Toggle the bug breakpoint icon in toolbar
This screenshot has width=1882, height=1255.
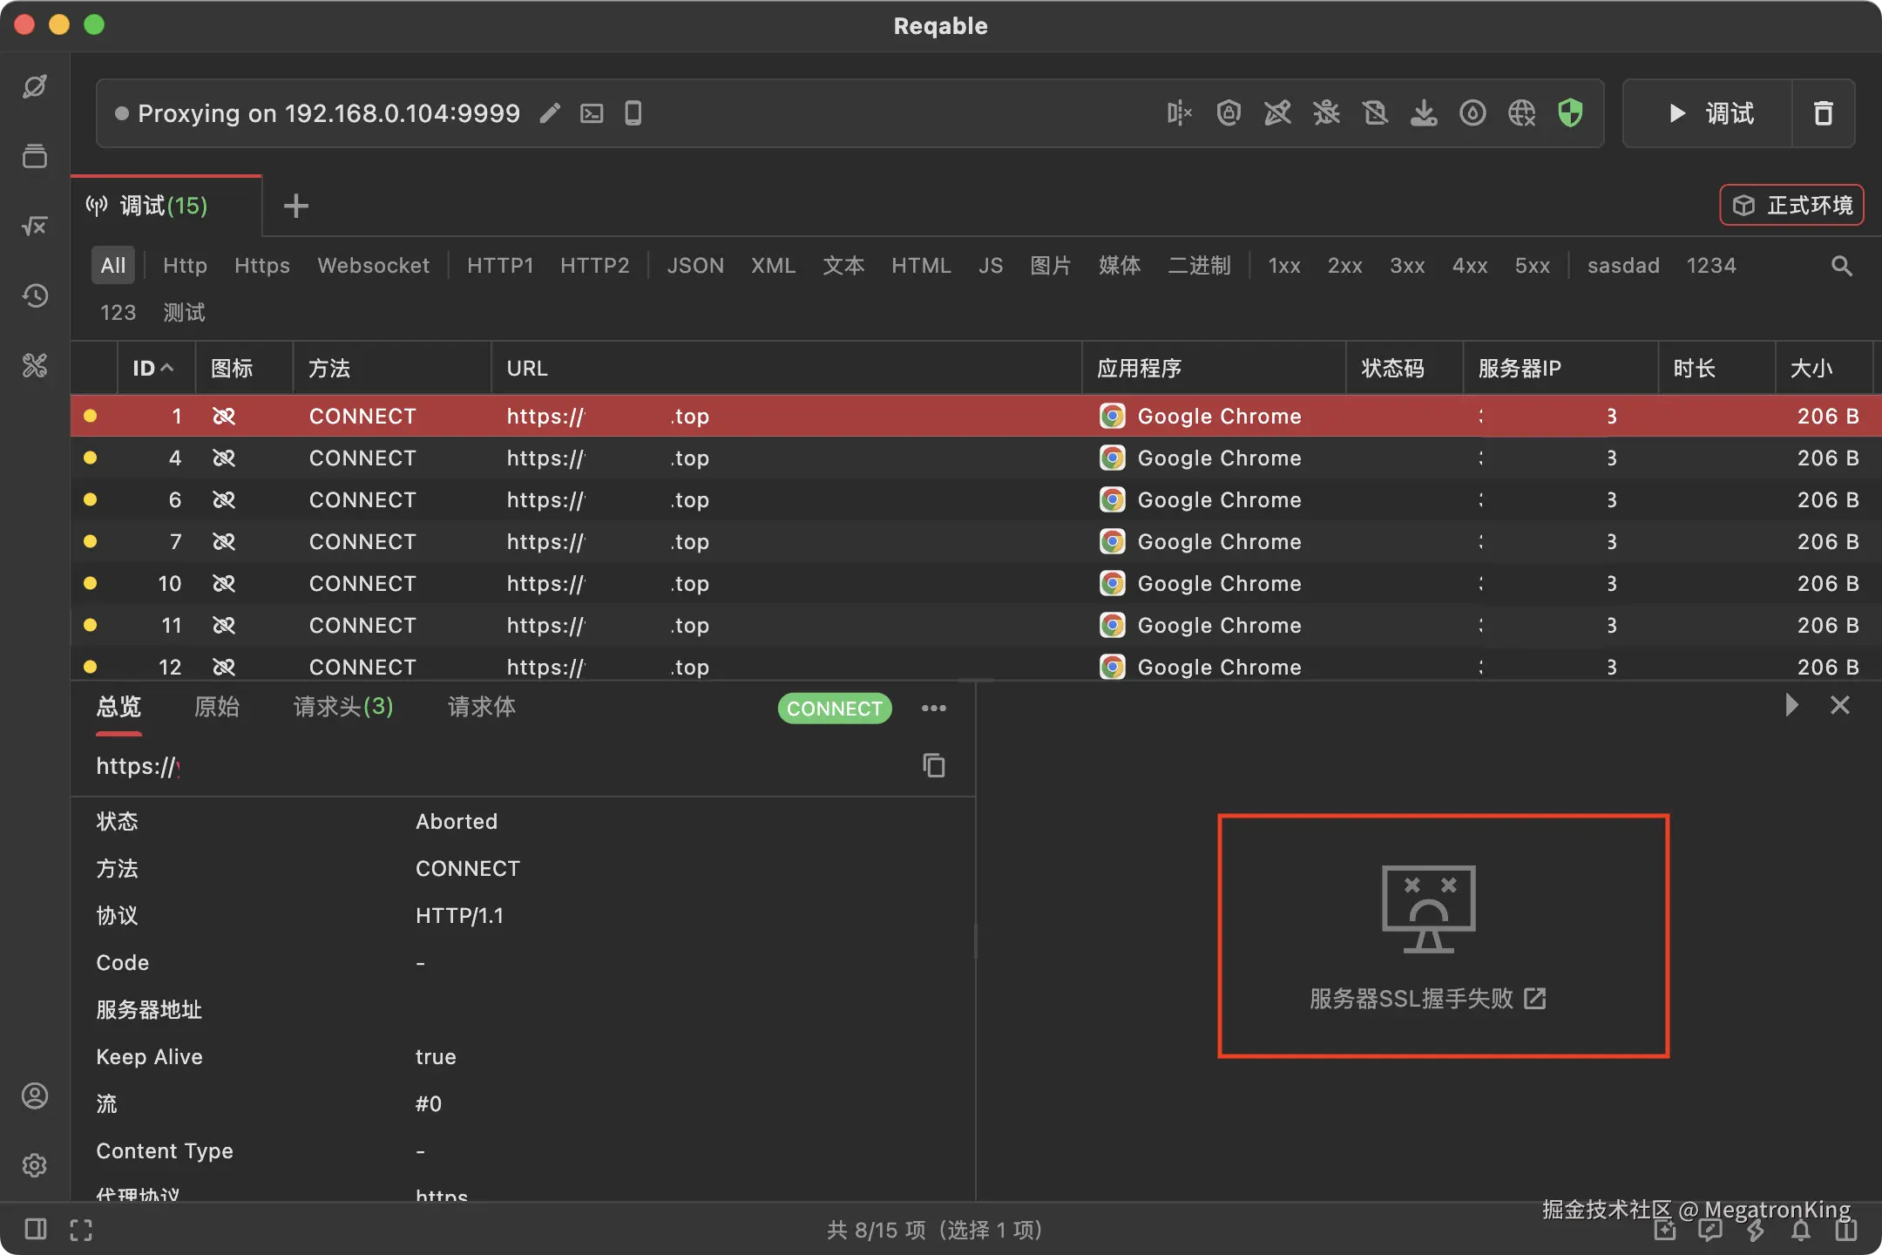point(1326,113)
